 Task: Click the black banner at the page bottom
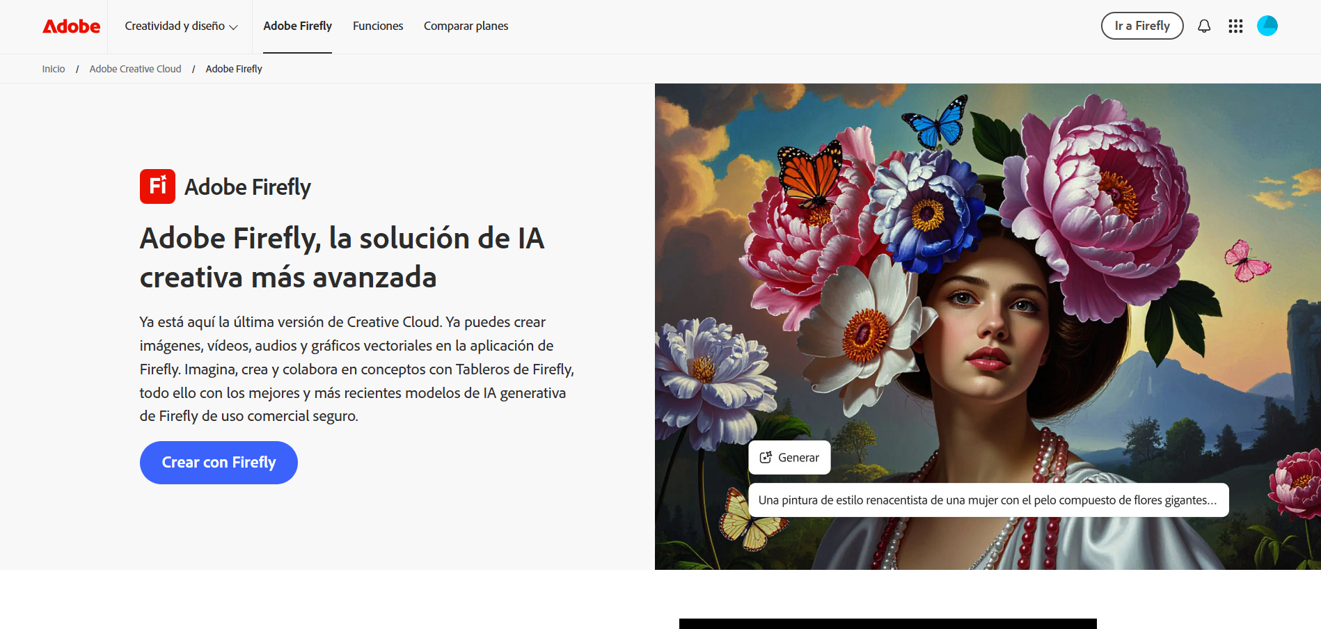tap(887, 623)
